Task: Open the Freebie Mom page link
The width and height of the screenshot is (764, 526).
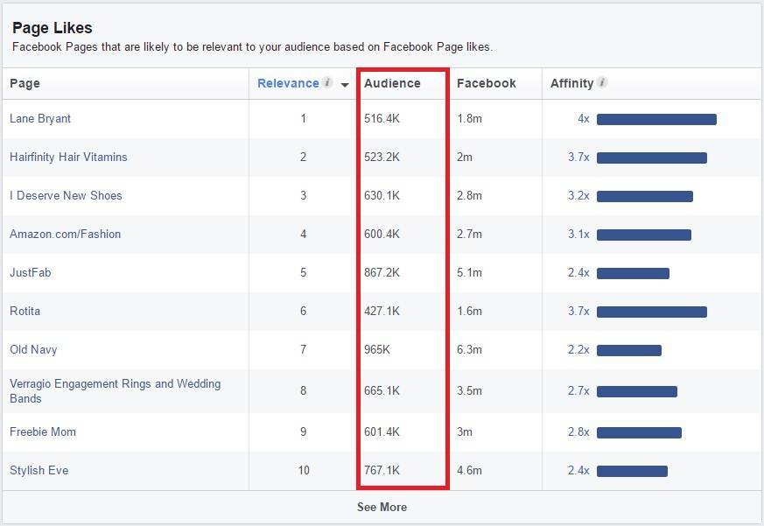Action: (x=43, y=431)
